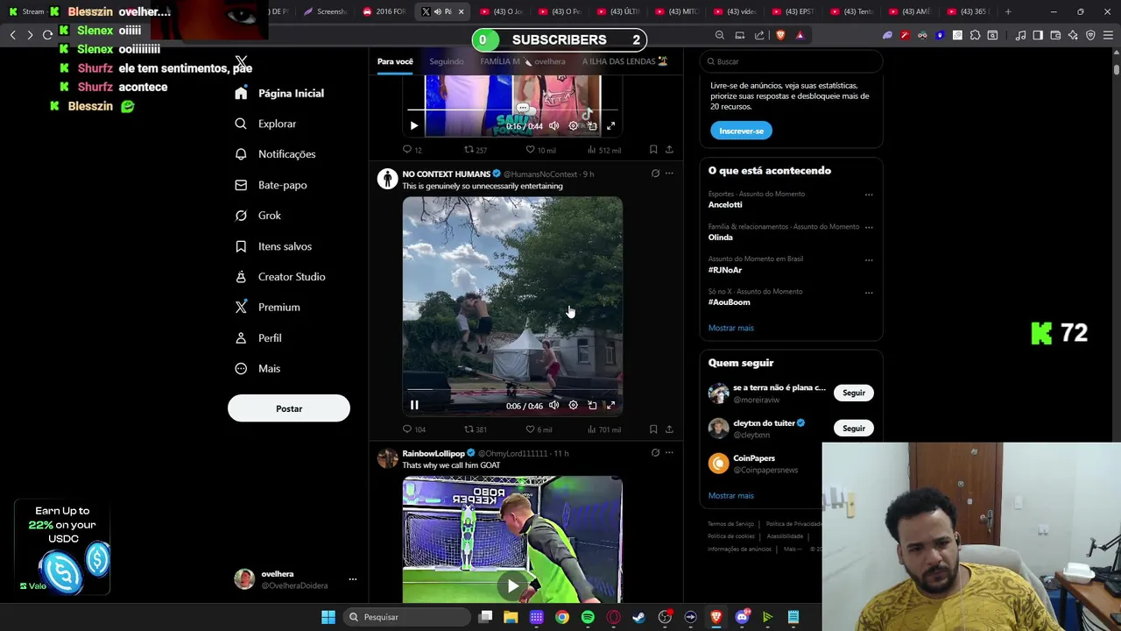Viewport: 1121px width, 631px height.
Task: Follow cleytxn do tuiter
Action: pos(854,428)
